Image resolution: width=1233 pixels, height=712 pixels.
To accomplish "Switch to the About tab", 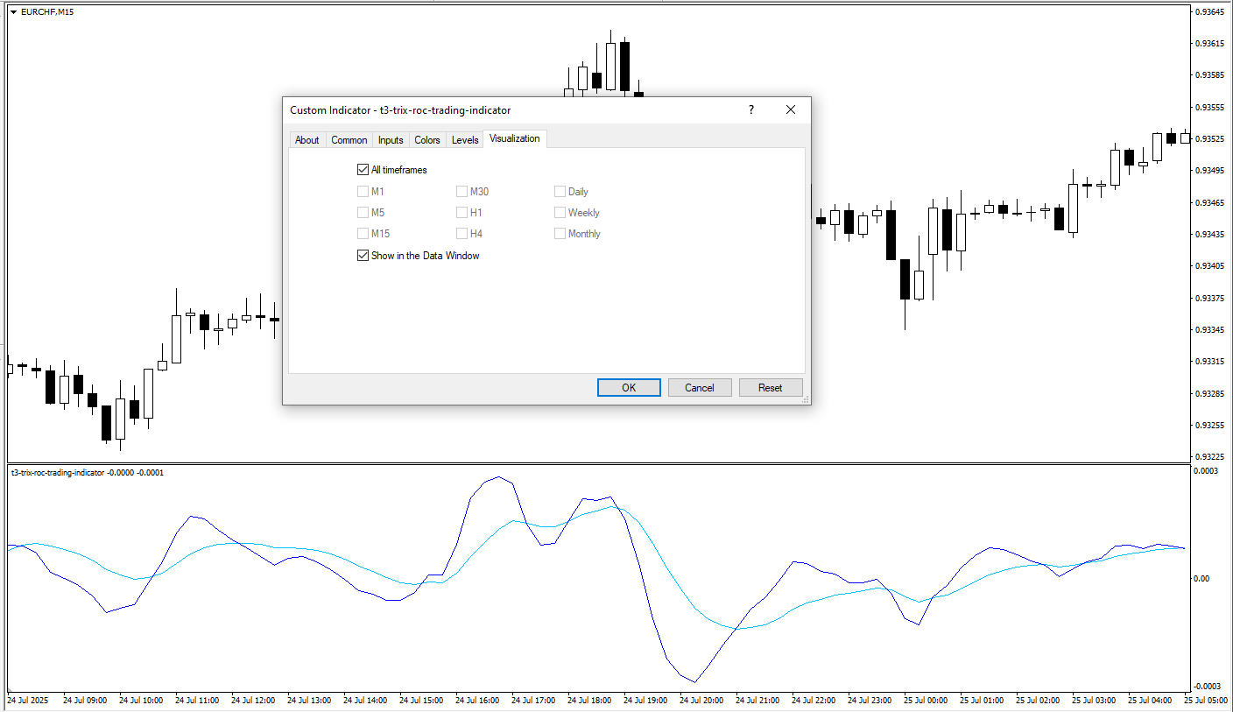I will point(307,140).
